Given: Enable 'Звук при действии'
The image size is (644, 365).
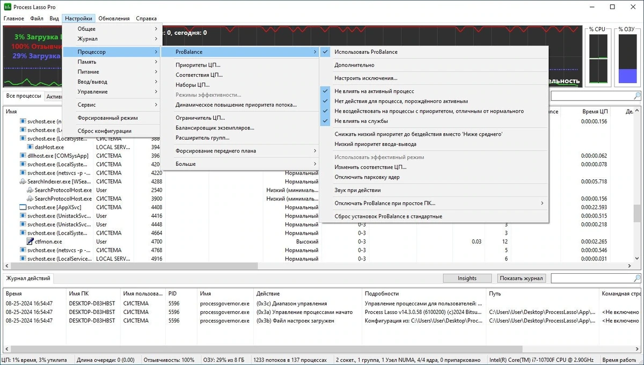Looking at the screenshot, I should [x=434, y=190].
